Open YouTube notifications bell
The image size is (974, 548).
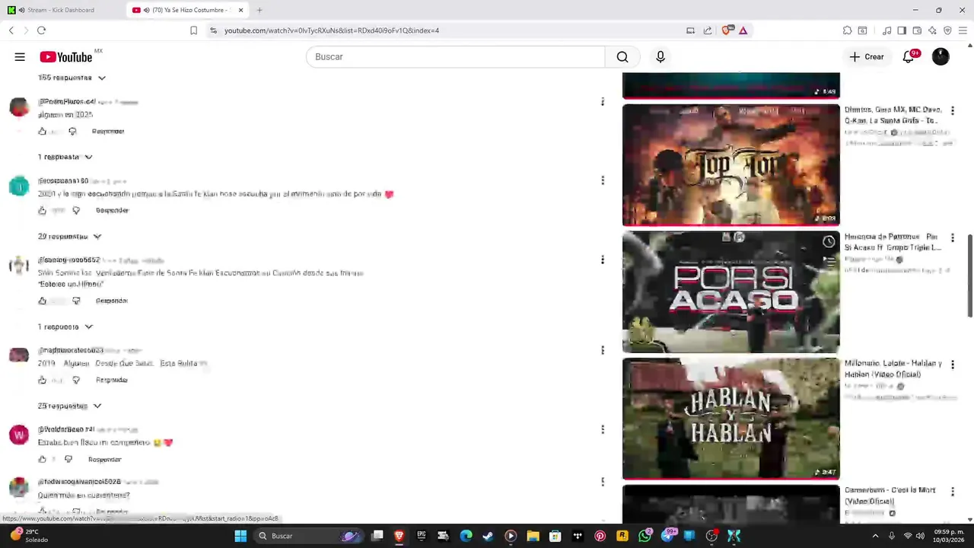click(909, 57)
